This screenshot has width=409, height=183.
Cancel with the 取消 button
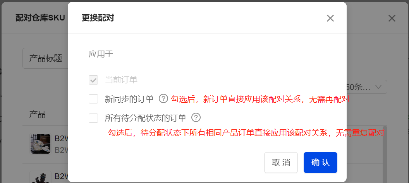click(281, 163)
